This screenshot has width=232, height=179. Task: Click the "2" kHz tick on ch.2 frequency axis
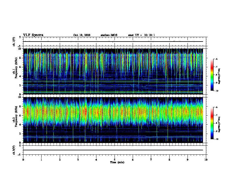pyautogui.click(x=21, y=134)
